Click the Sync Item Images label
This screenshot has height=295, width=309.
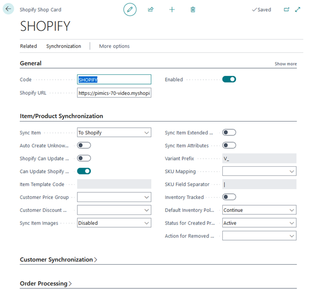39,223
